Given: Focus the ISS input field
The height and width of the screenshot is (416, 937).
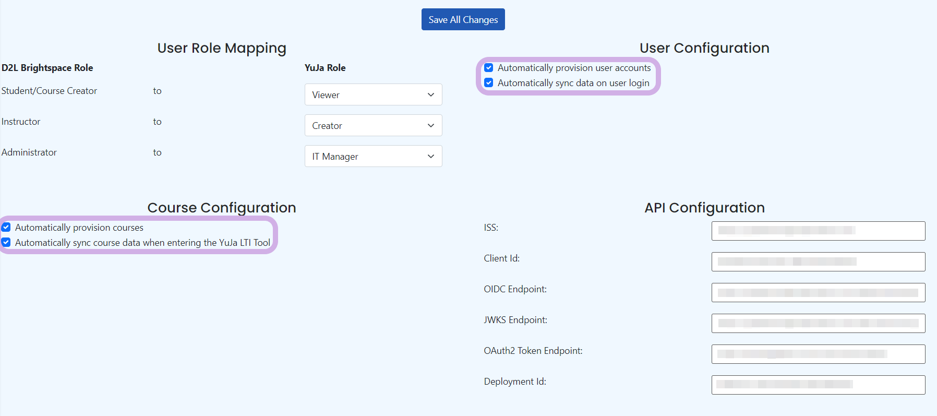Looking at the screenshot, I should pyautogui.click(x=818, y=231).
